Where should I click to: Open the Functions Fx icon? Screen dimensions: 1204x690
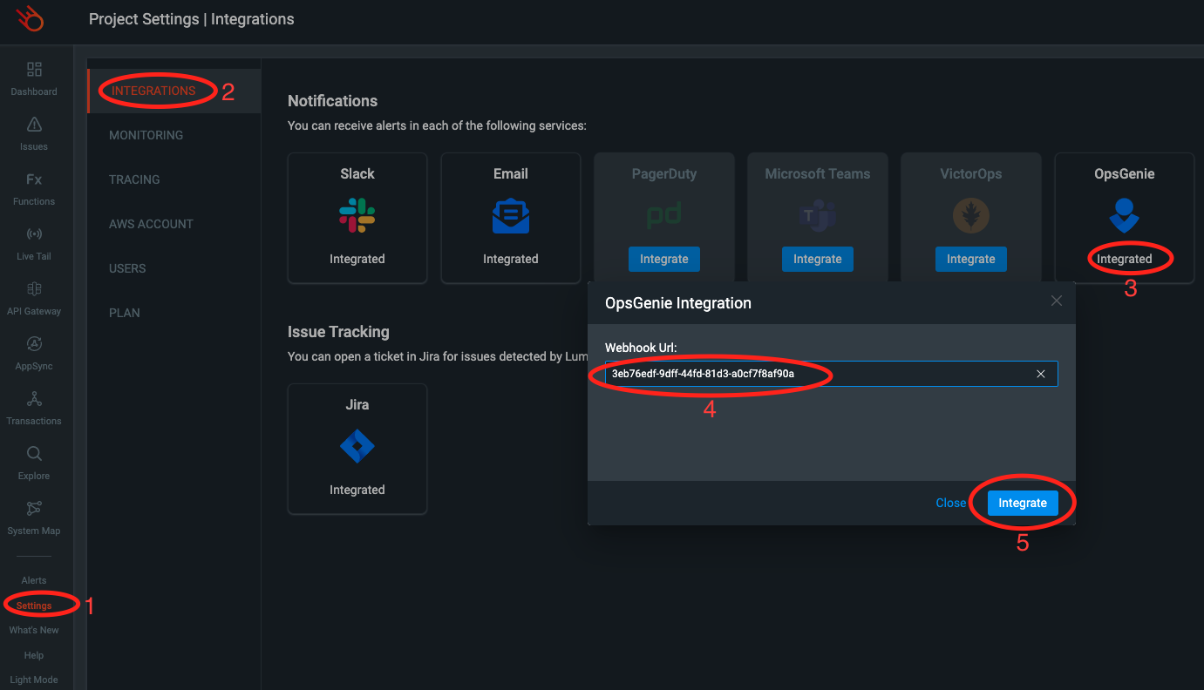point(34,179)
